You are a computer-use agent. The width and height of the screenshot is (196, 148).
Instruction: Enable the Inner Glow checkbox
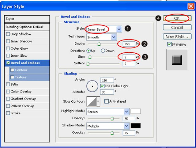[8, 55]
